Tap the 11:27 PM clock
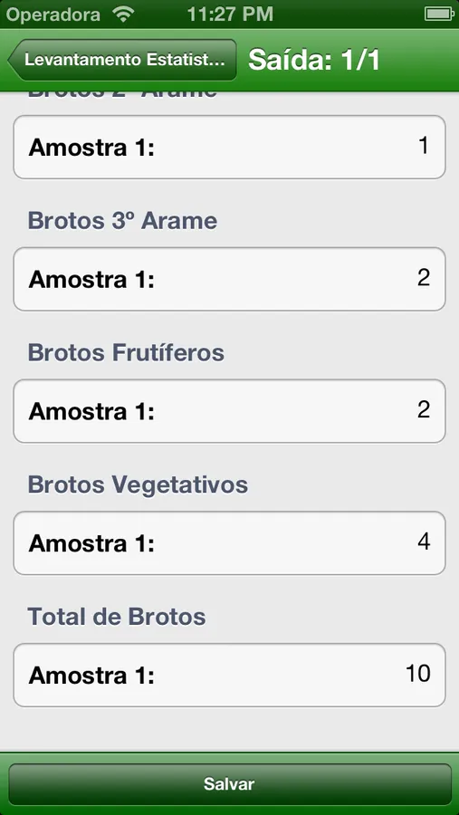Screen dimensions: 459x815 230,14
